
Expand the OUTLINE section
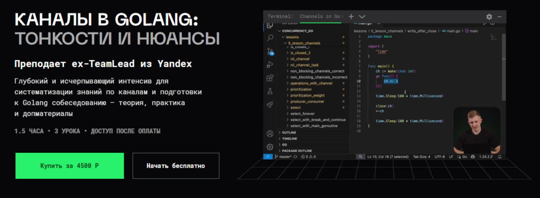[x=289, y=133]
